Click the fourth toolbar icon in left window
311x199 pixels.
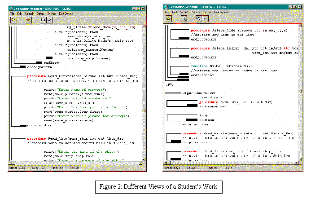point(48,21)
